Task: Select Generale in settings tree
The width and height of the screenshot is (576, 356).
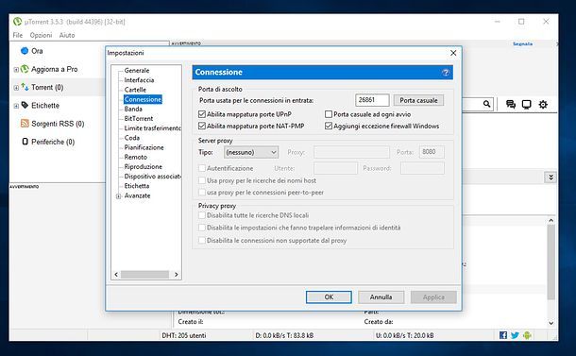Action: tap(137, 70)
